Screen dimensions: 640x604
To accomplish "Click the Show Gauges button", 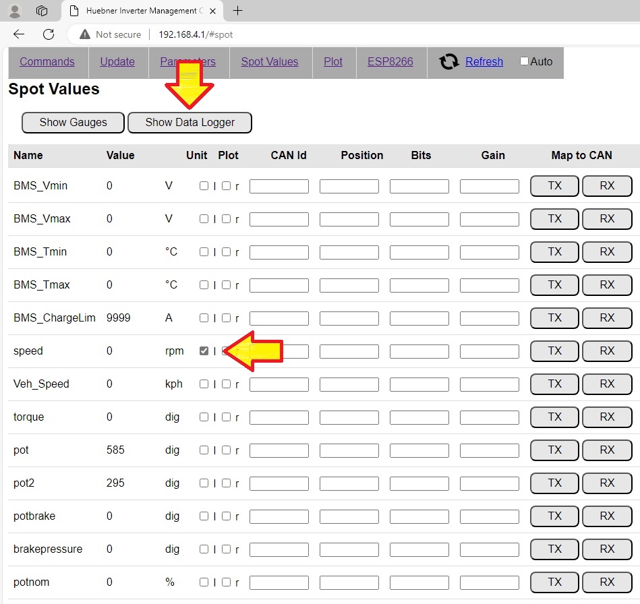I will tap(74, 122).
